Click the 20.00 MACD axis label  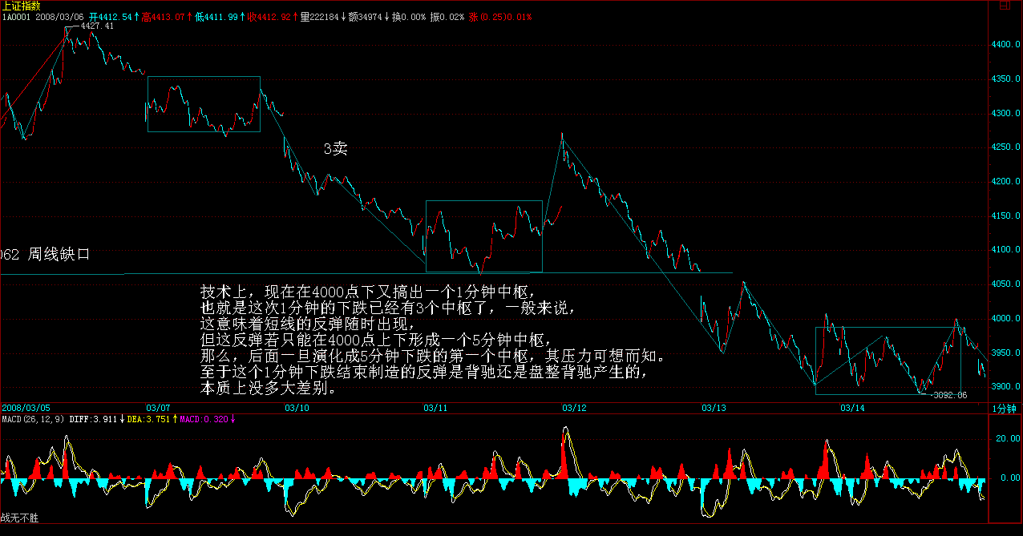tap(1007, 439)
